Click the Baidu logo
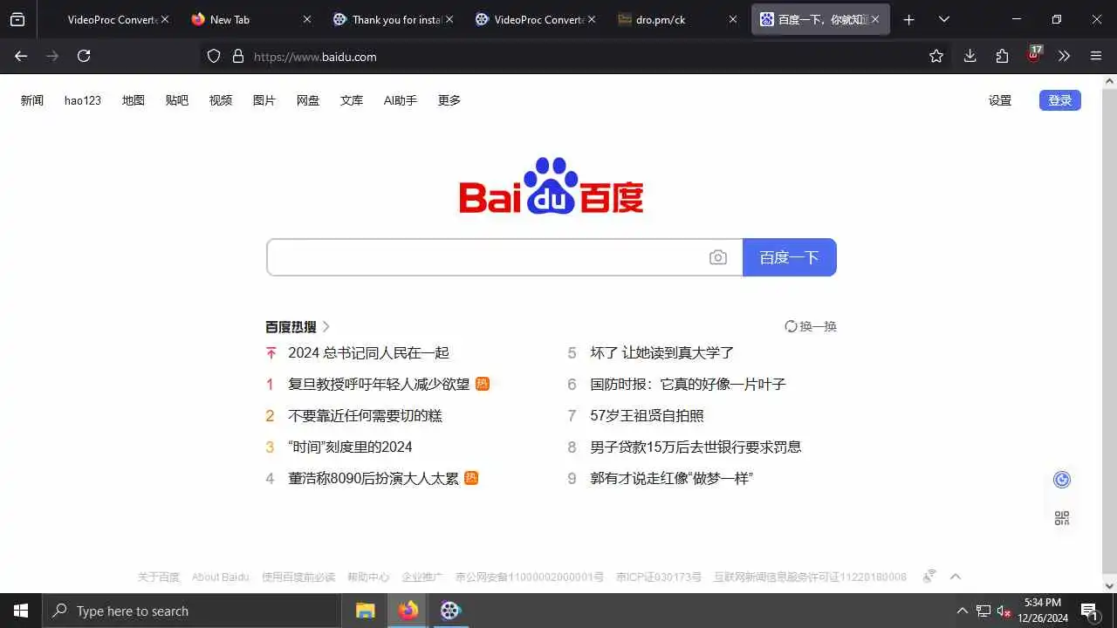Image resolution: width=1117 pixels, height=628 pixels. (552, 185)
